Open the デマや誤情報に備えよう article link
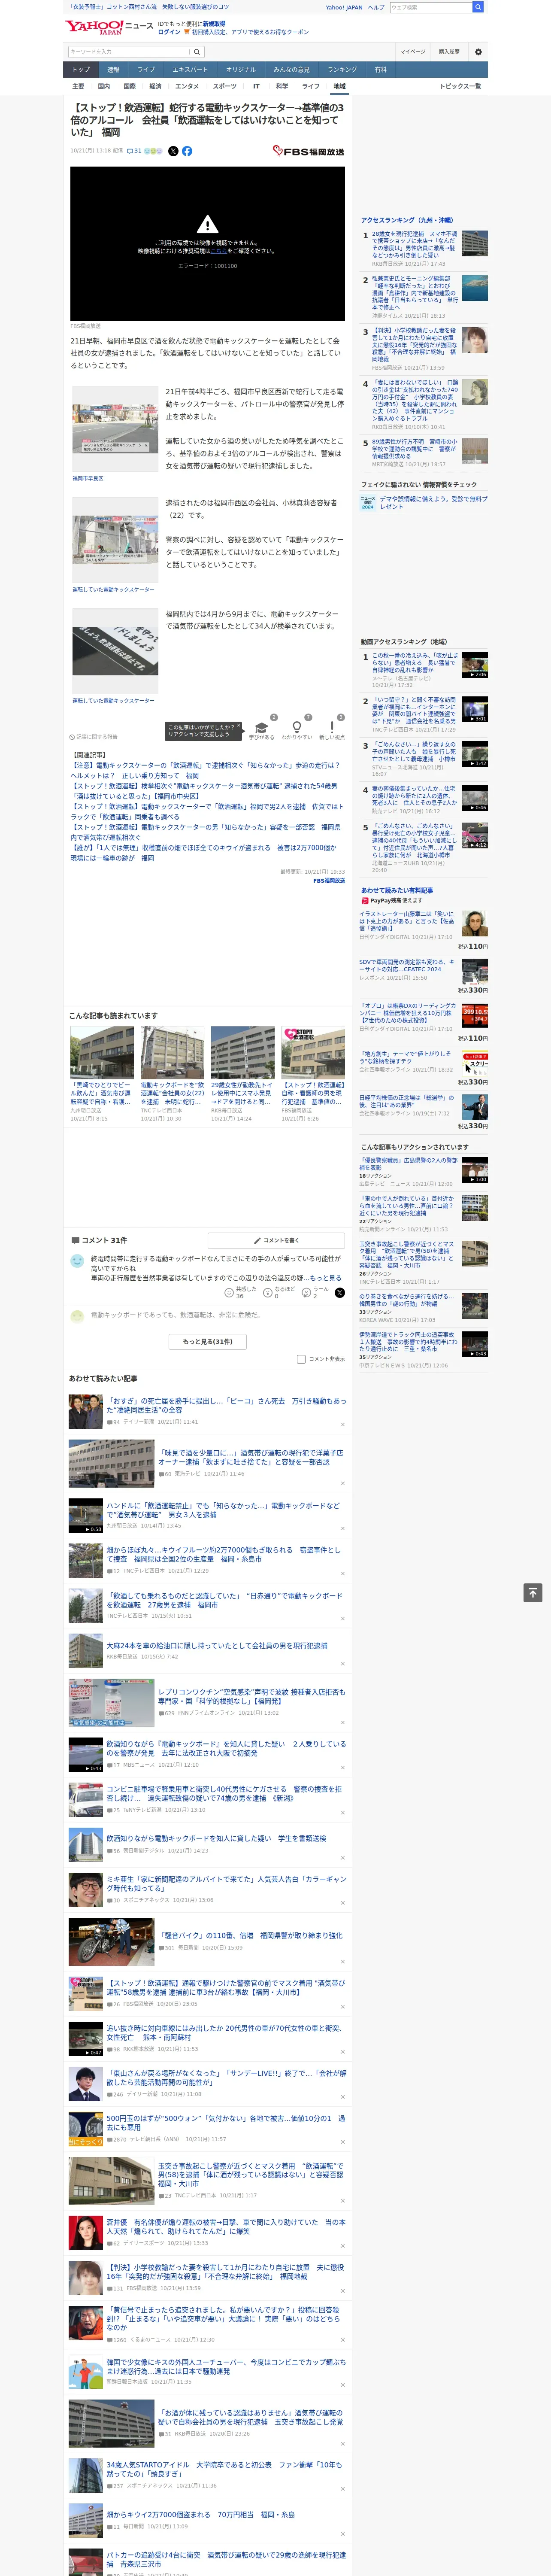This screenshot has height=2576, width=551. coord(434,502)
